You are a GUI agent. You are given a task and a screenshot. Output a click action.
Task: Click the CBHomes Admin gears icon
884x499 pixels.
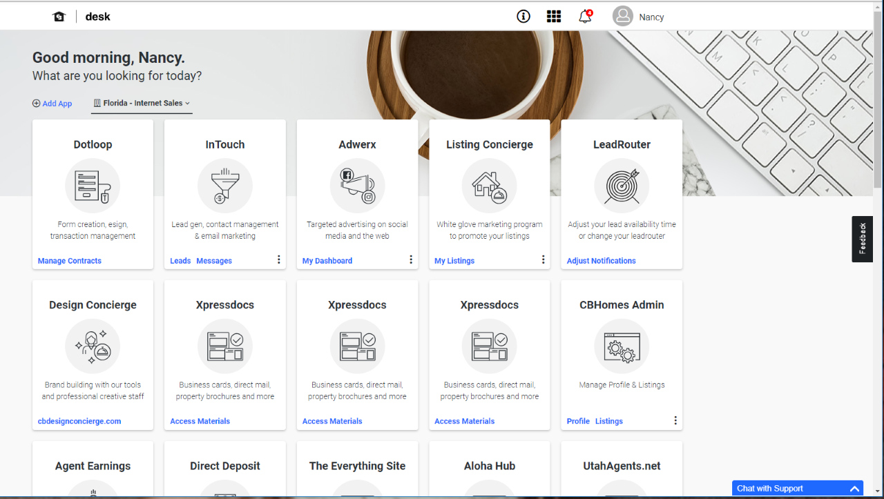(x=622, y=346)
